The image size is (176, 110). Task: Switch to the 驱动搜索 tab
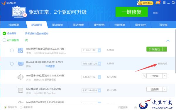tap(78, 25)
